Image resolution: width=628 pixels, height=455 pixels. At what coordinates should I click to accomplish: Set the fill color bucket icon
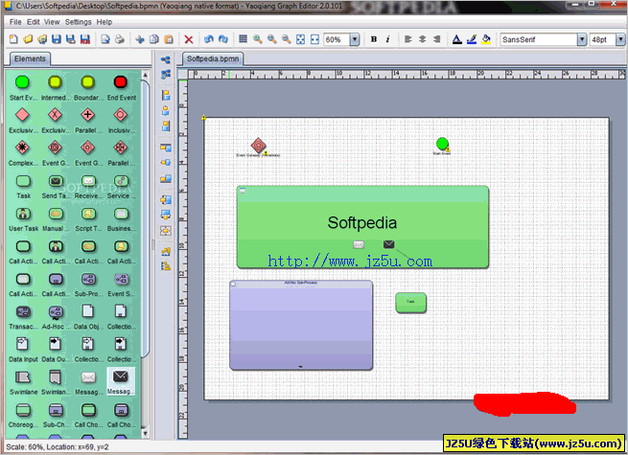click(486, 39)
